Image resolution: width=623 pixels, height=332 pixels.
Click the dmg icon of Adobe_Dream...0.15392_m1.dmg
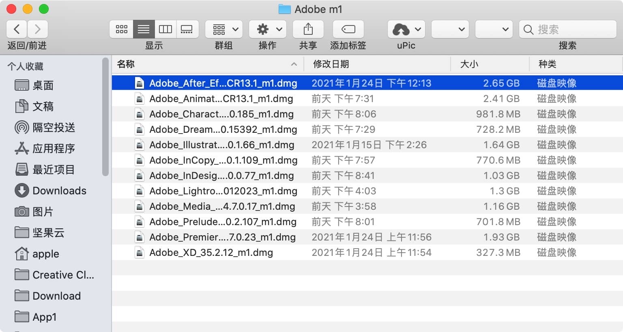pos(140,129)
